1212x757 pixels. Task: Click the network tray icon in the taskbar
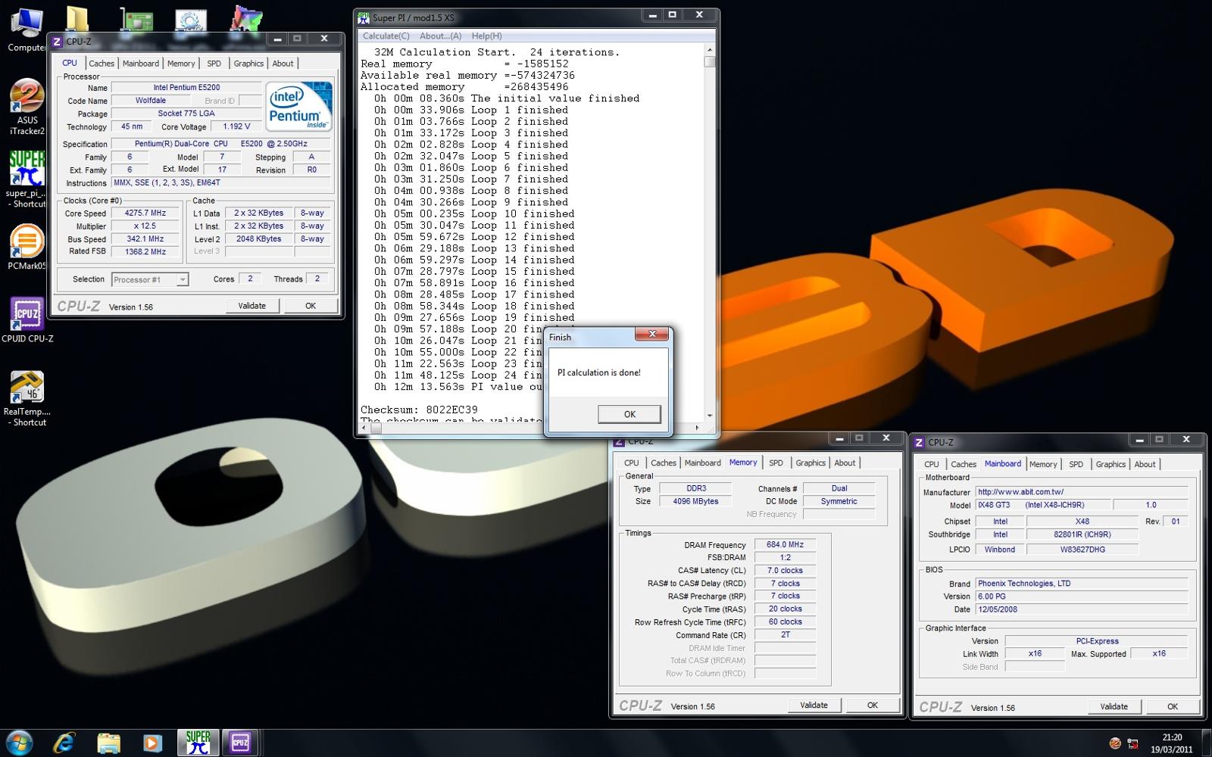click(x=1133, y=743)
